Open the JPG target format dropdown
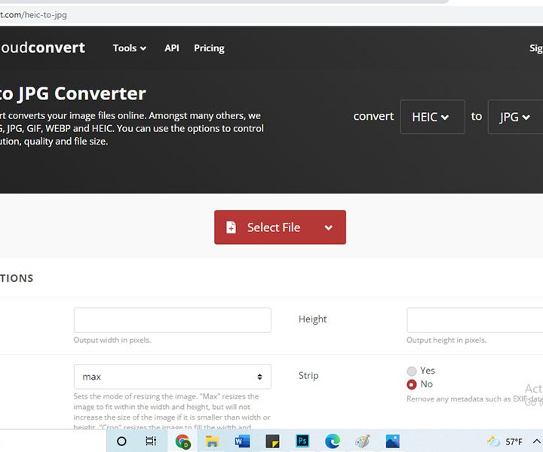Screen dimensions: 543x452 (515, 117)
